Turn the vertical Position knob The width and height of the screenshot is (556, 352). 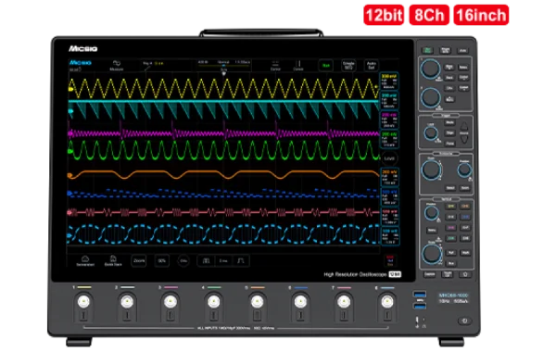click(431, 213)
